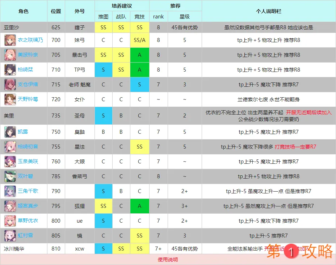Screen dimensions: 336x265
Task: Click the blue S 推图 cell for 柏崎栞
Action: coord(103,70)
